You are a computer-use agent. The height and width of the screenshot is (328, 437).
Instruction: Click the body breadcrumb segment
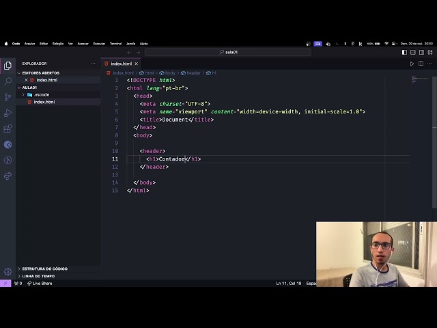(167, 73)
